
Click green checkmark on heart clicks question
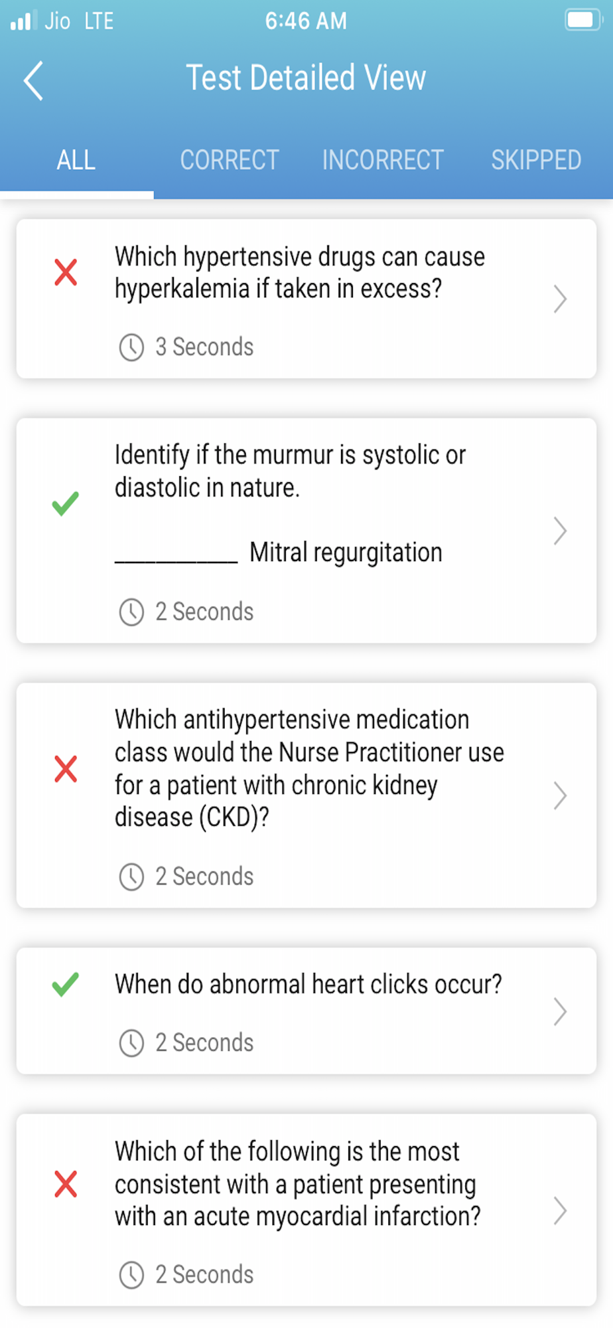pos(66,984)
